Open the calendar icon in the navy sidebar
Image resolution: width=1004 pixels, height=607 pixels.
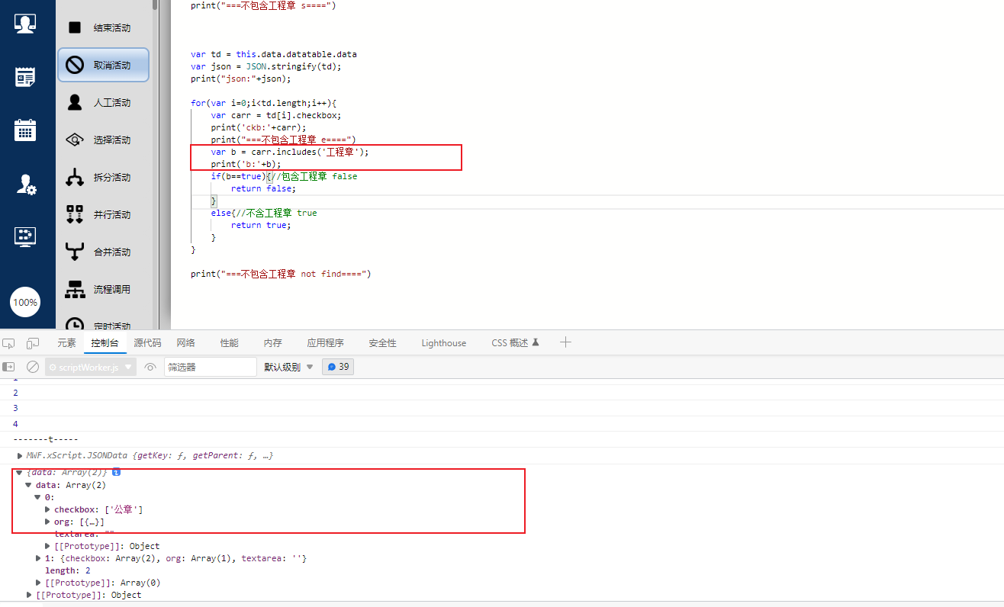25,130
